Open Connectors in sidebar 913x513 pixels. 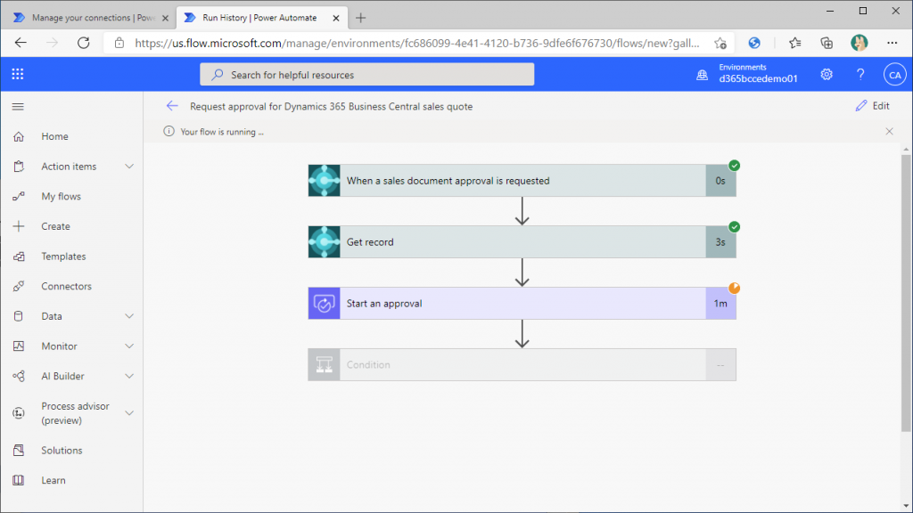click(66, 286)
